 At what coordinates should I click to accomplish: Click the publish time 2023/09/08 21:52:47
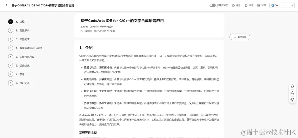click(105, 31)
